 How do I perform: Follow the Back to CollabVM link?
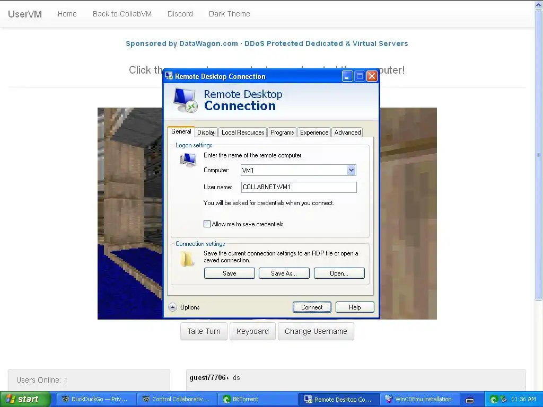(122, 14)
